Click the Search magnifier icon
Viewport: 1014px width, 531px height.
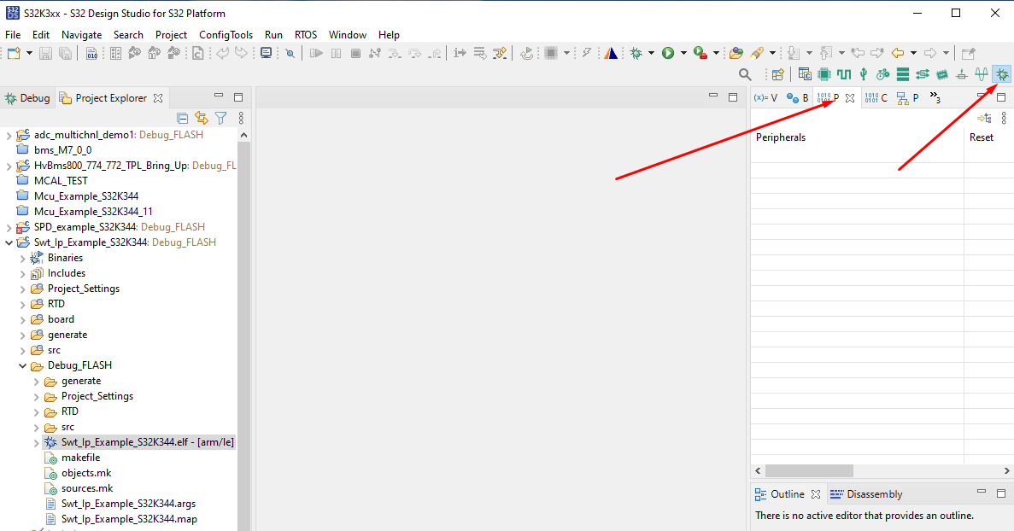[745, 75]
